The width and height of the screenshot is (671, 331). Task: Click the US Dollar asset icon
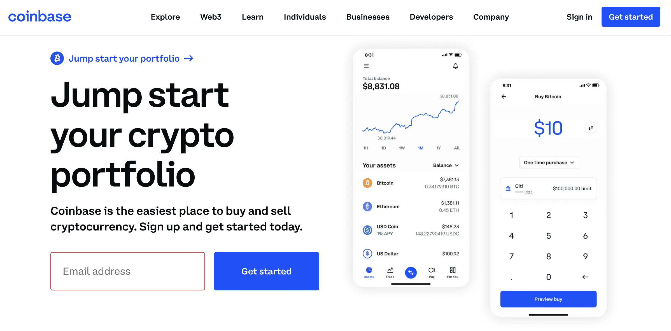click(367, 254)
